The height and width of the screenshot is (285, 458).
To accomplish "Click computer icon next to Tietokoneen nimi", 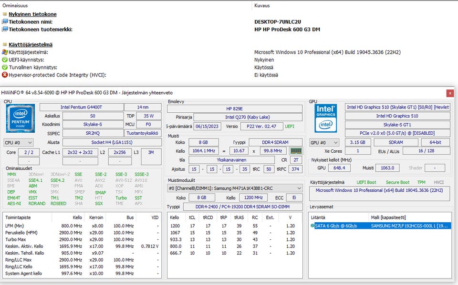I will pos(5,21).
